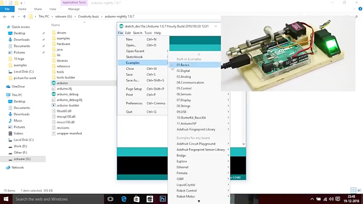Click Explorer blue File button

[x=7, y=9]
